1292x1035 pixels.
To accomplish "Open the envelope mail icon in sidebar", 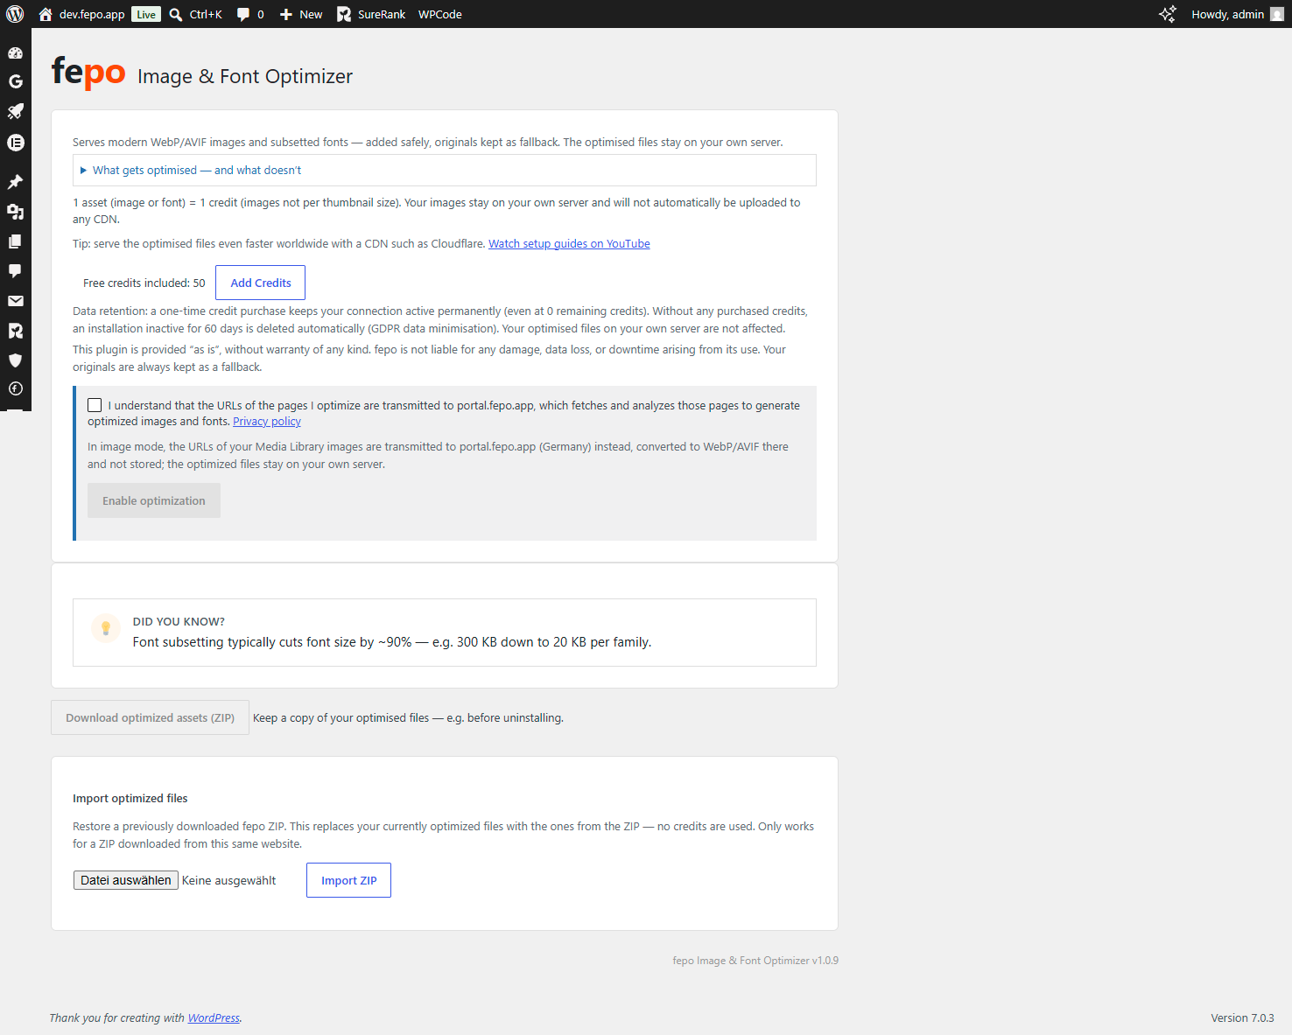I will click(x=15, y=301).
